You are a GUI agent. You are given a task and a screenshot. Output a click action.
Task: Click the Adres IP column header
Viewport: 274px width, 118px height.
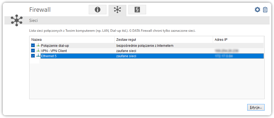238,40
